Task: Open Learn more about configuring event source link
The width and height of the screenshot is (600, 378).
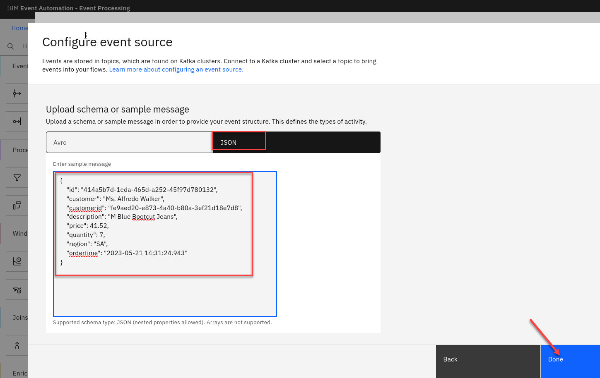Action: point(176,69)
